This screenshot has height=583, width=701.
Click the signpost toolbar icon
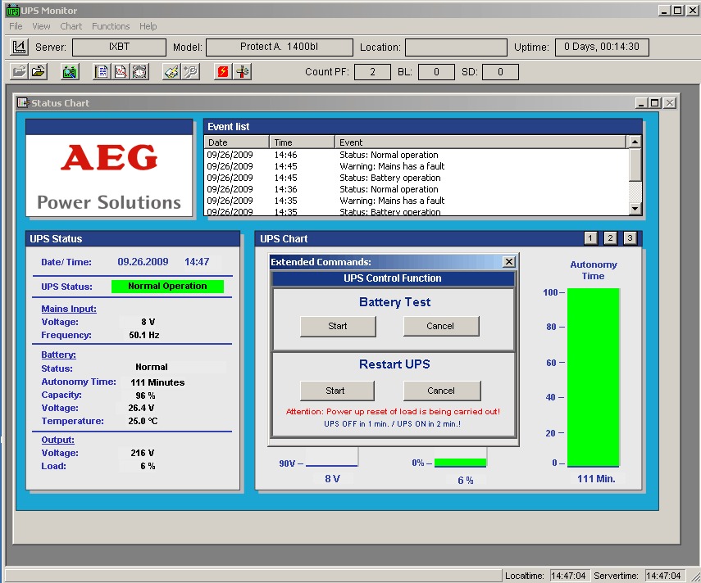pos(243,72)
